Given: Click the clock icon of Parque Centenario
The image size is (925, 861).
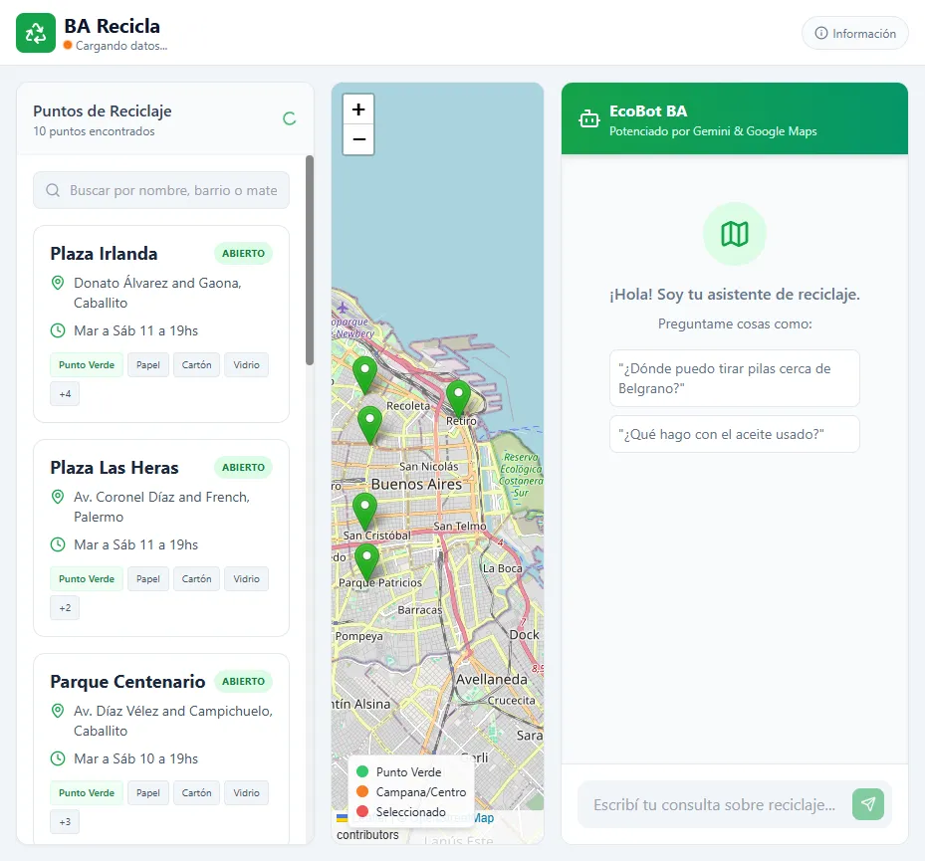Looking at the screenshot, I should [57, 758].
